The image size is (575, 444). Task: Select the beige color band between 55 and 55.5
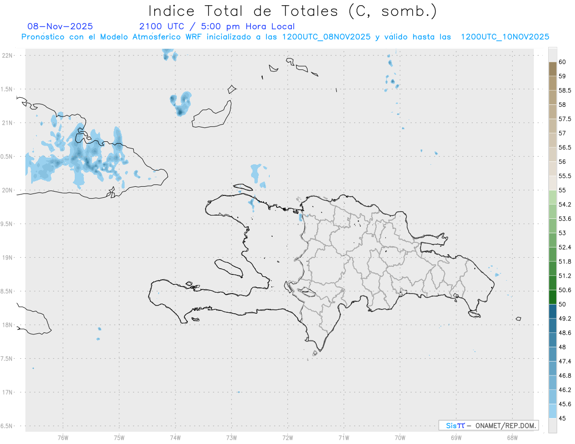click(x=552, y=183)
